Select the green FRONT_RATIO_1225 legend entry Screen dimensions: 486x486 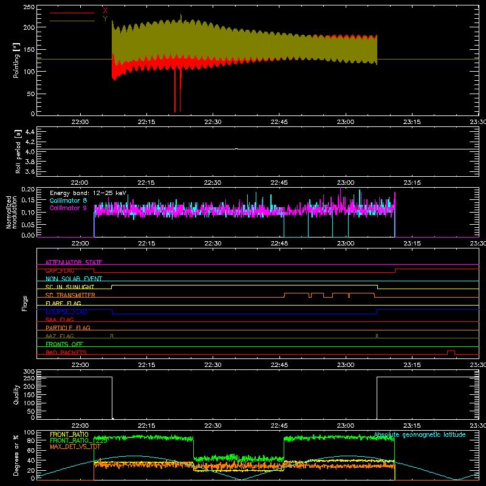(79, 440)
